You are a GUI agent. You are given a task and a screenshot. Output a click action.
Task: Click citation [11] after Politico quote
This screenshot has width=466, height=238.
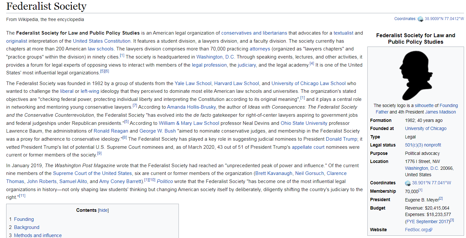(22, 196)
